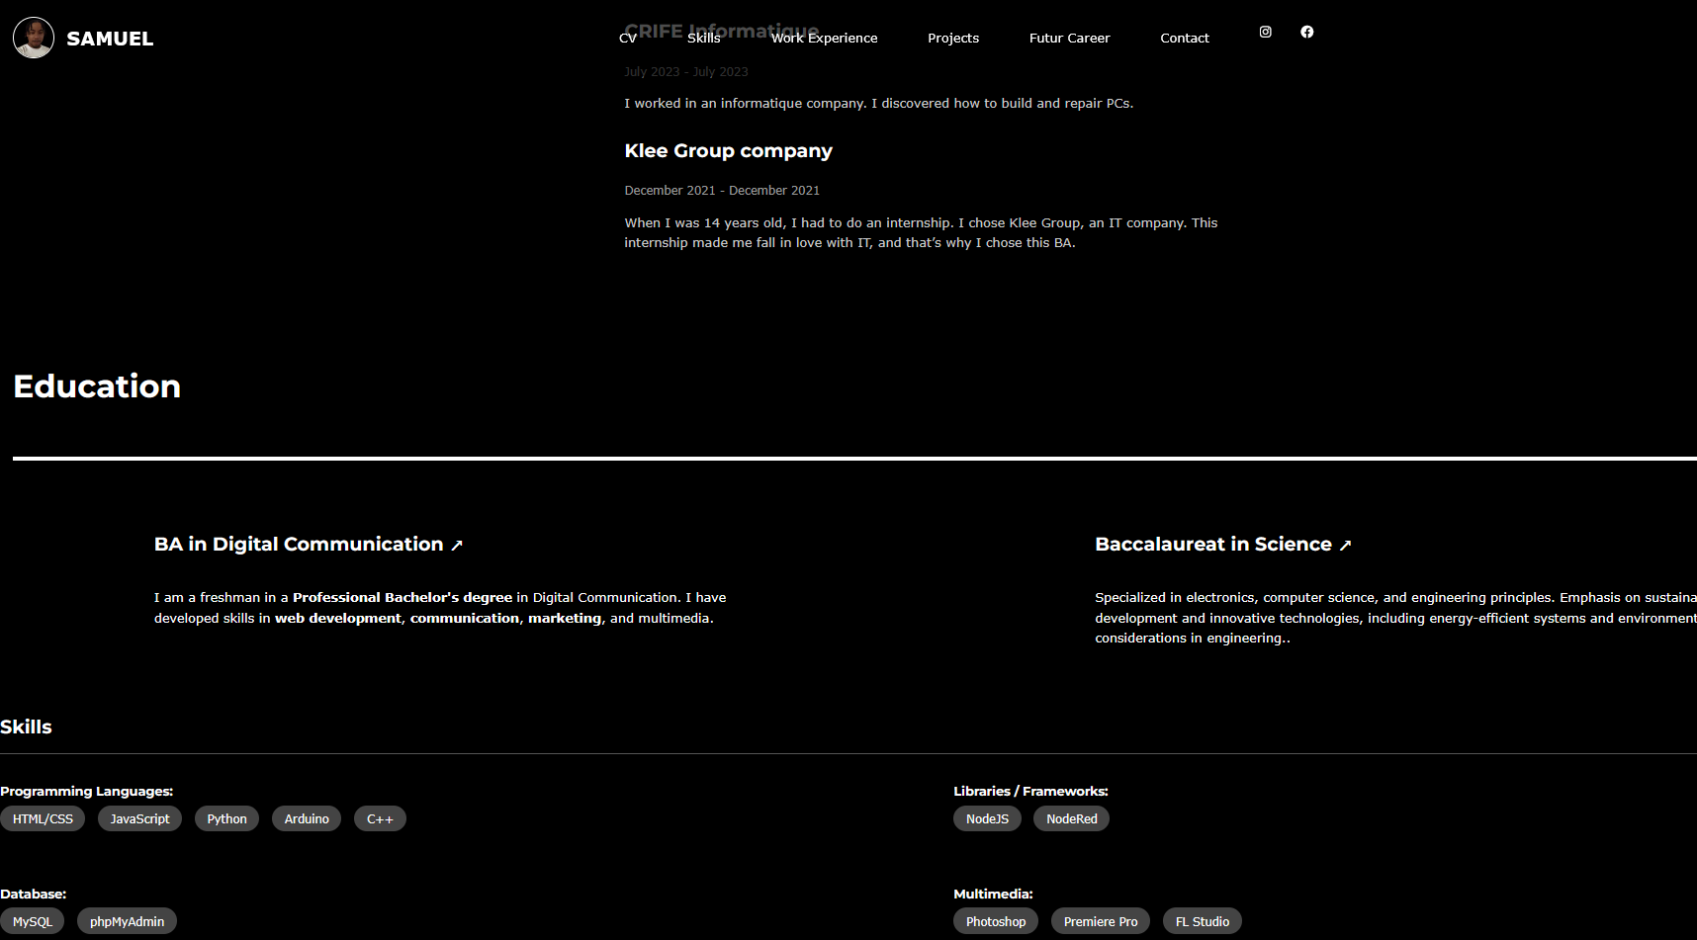
Task: Open the Skills navigation link
Action: pyautogui.click(x=703, y=39)
